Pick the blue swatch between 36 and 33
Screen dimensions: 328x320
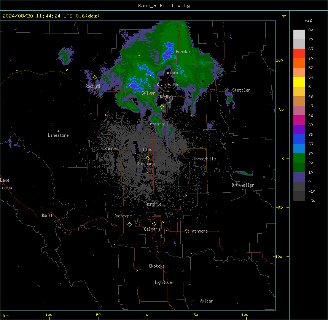pyautogui.click(x=299, y=139)
